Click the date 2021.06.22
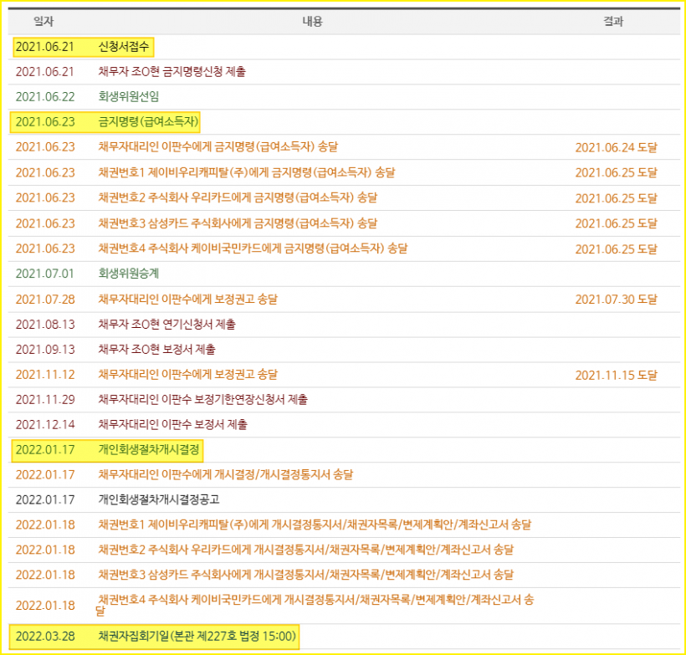Screen dimensions: 686x655 tap(45, 97)
